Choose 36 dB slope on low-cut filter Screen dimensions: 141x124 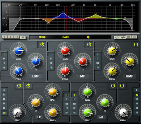[x=4, y=113]
